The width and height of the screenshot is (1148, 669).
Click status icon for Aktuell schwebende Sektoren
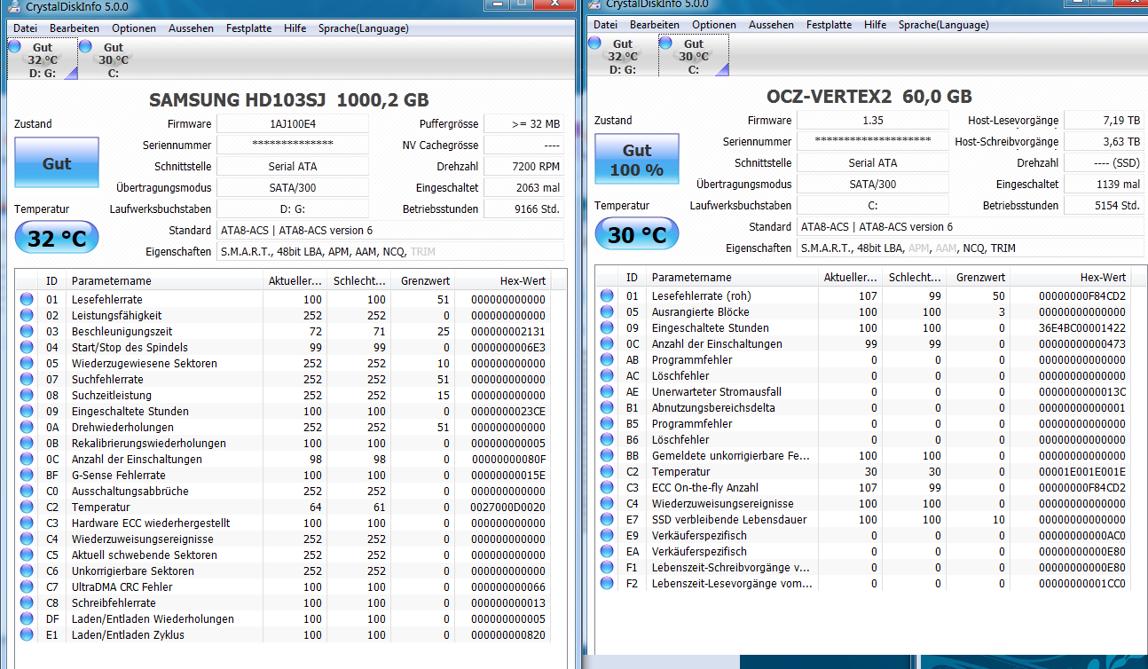[x=27, y=555]
